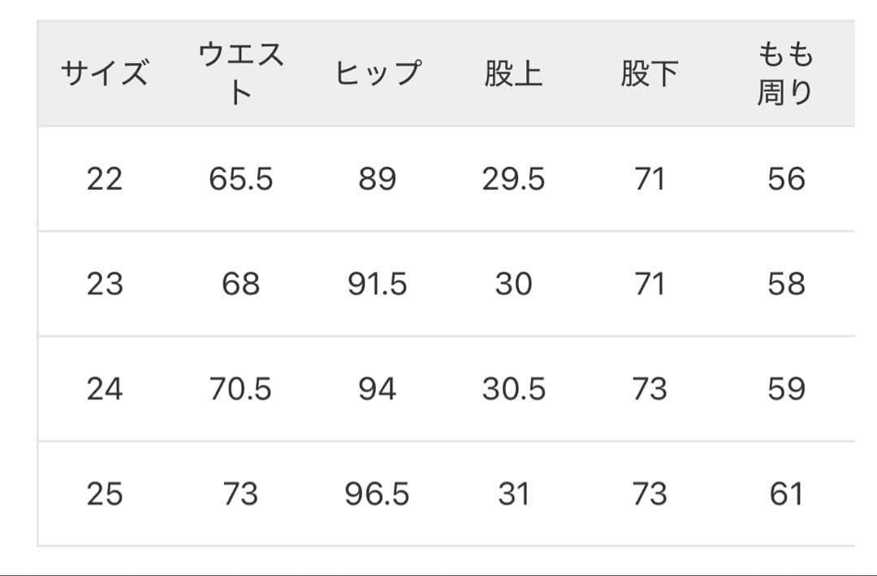Image resolution: width=877 pixels, height=576 pixels.
Task: Click inseam value 71 for size 22
Action: [649, 178]
